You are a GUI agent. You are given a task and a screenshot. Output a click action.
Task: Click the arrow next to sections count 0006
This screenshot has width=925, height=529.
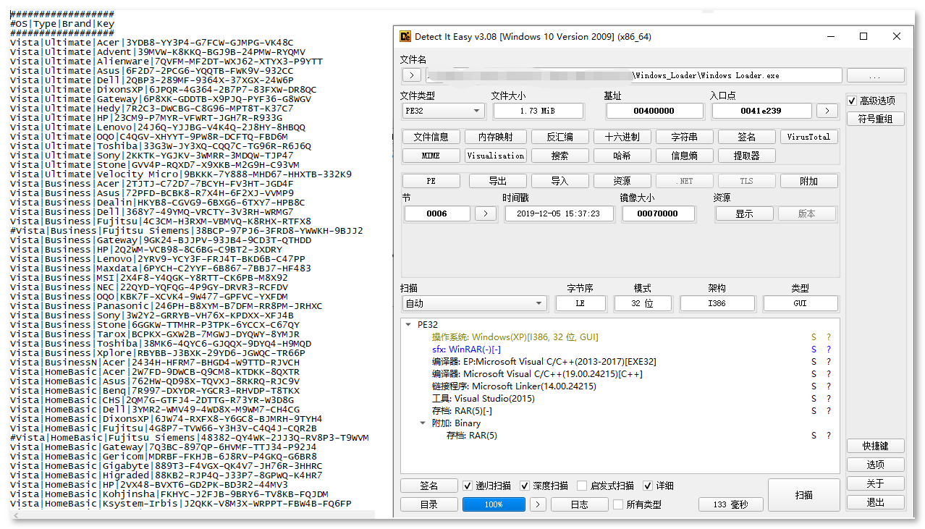[486, 213]
